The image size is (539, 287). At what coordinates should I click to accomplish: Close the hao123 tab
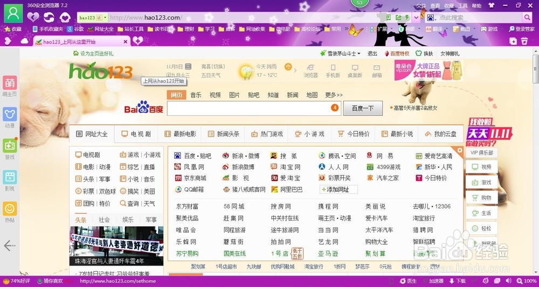point(126,41)
